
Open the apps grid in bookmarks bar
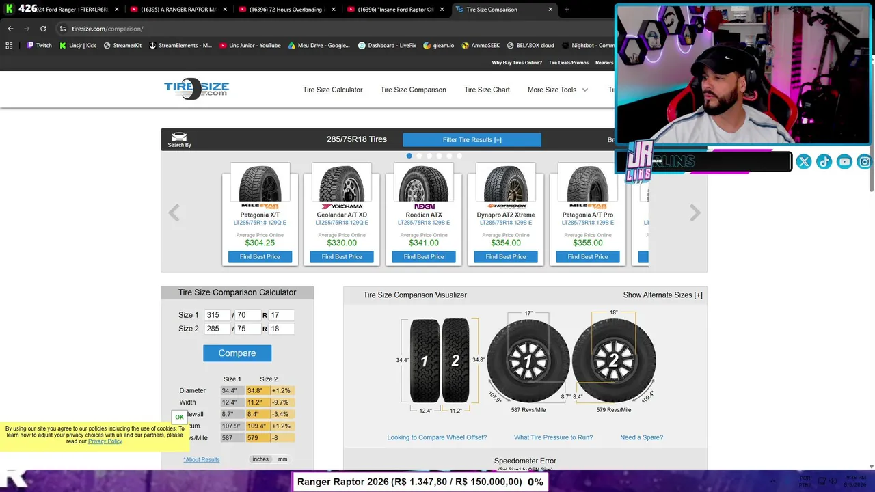coord(9,46)
